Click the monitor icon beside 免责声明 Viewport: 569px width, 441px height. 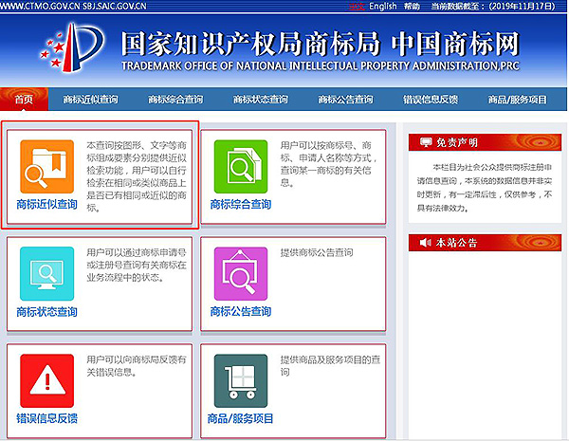(426, 142)
